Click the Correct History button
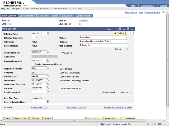The image size is (169, 126). coord(128,118)
